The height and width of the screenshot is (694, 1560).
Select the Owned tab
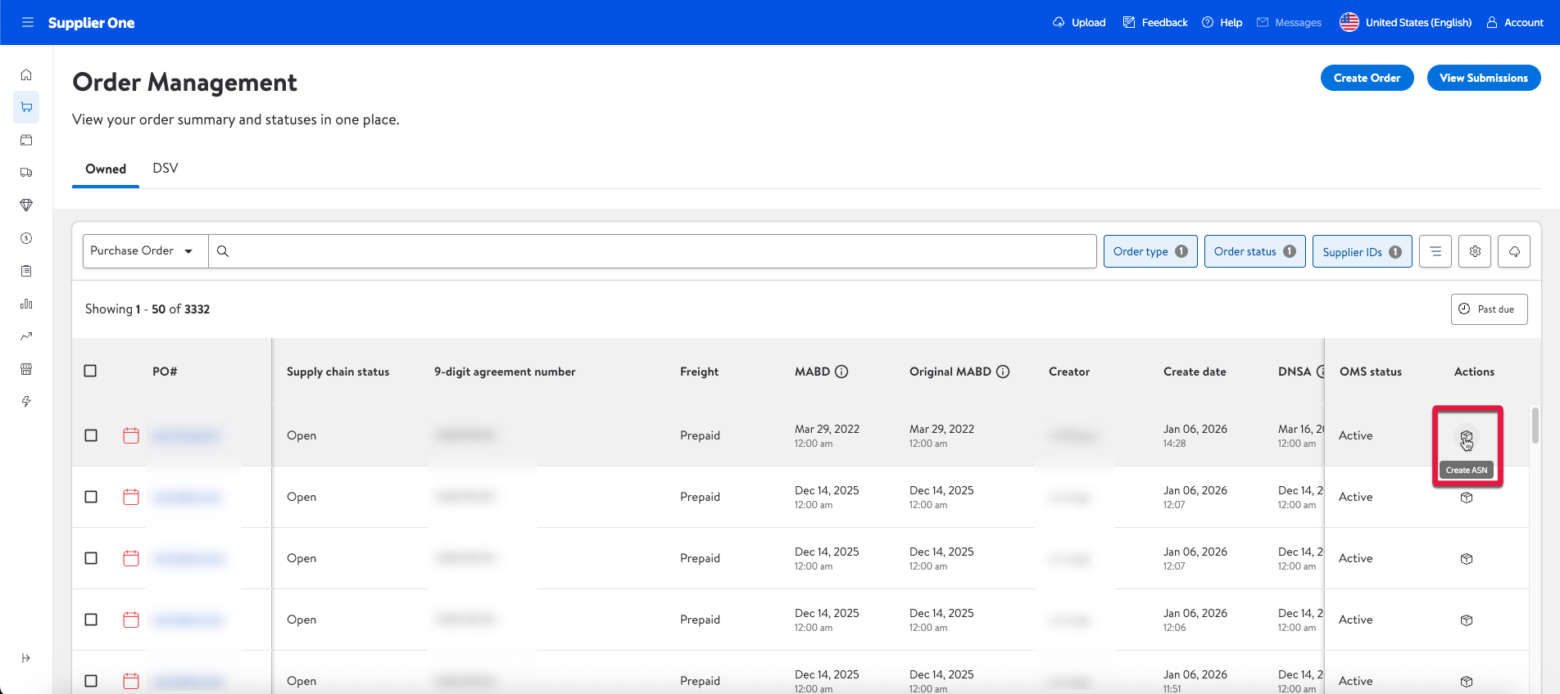106,169
